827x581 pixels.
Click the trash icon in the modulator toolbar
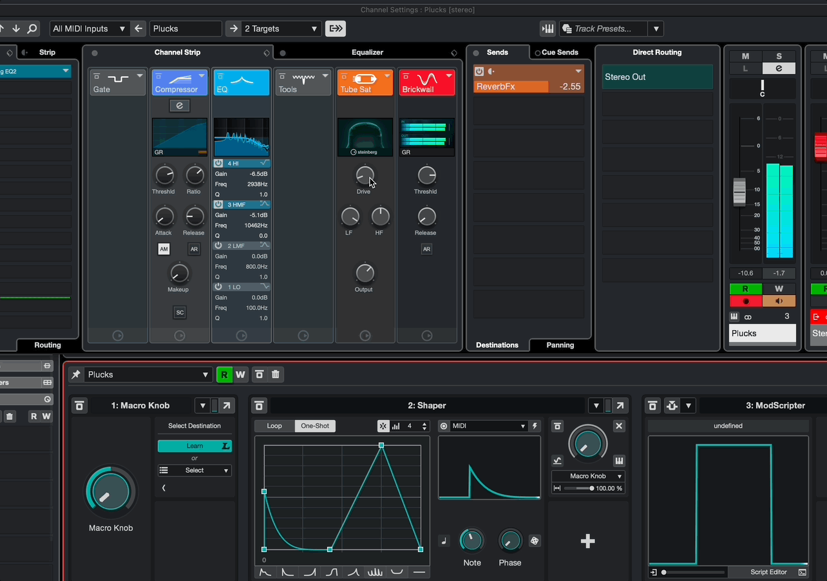(276, 374)
